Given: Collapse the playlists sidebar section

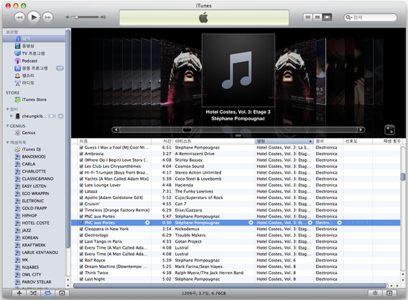Looking at the screenshot, I should click(x=7, y=143).
